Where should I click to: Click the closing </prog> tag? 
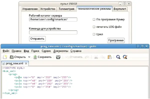point(13,90)
